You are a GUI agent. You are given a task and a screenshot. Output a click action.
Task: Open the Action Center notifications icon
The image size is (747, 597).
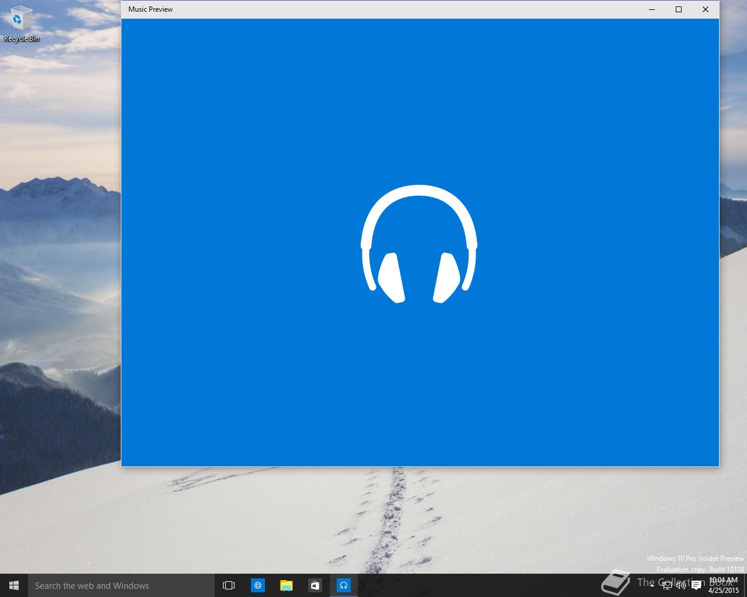[x=696, y=585]
